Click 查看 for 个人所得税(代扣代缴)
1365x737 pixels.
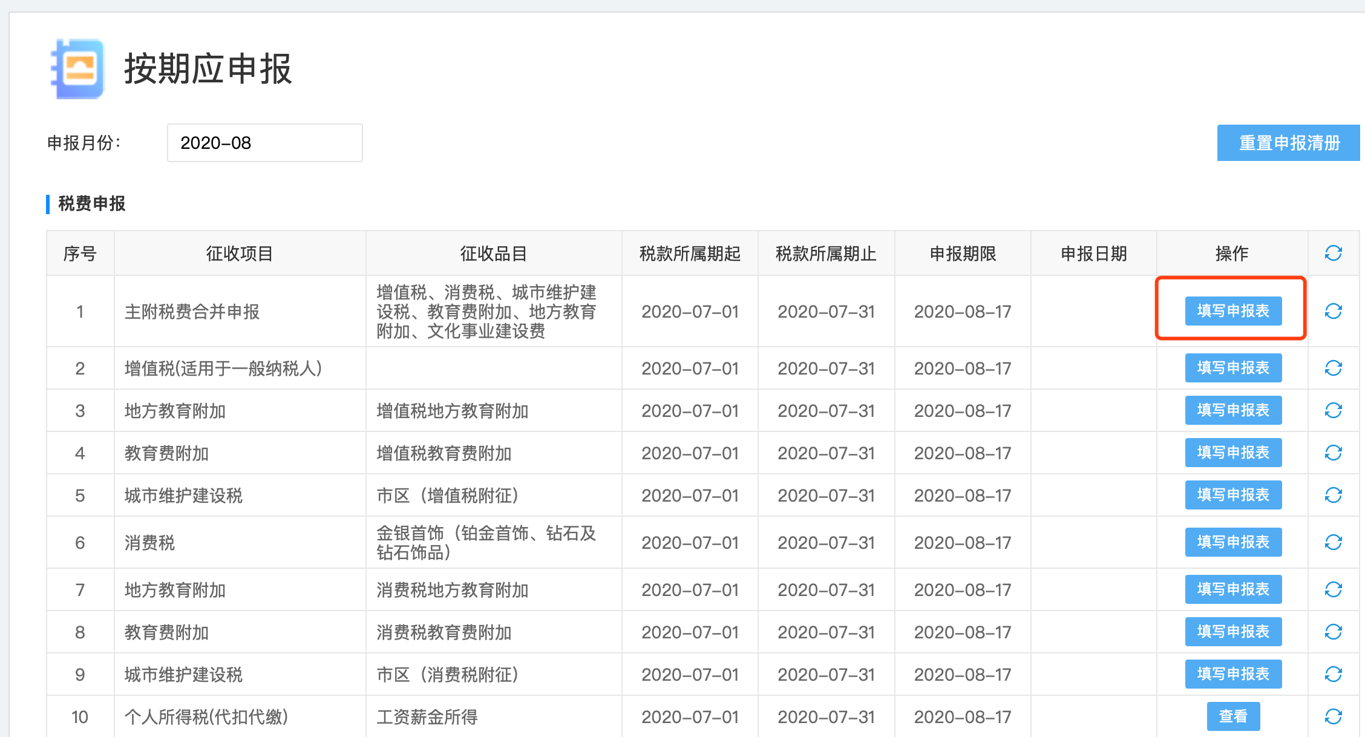point(1233,716)
